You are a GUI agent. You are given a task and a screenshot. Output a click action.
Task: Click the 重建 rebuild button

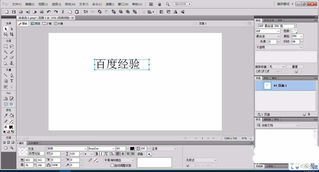[x=295, y=67]
